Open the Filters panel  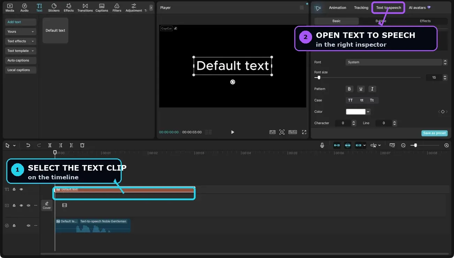[117, 7]
